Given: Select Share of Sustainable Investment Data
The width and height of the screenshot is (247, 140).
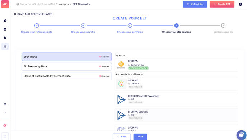Looking at the screenshot, I should click(67, 76).
